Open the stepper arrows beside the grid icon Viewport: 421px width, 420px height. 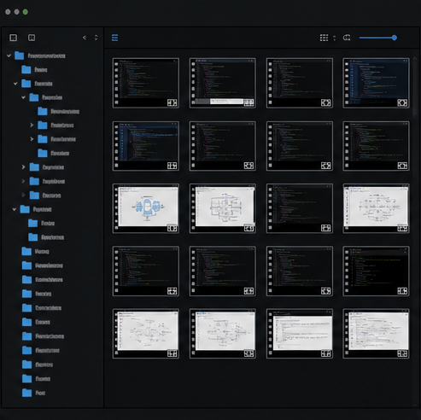pos(334,38)
